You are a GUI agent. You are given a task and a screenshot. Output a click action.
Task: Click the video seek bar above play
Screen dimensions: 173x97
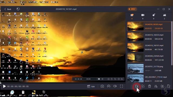(63, 83)
